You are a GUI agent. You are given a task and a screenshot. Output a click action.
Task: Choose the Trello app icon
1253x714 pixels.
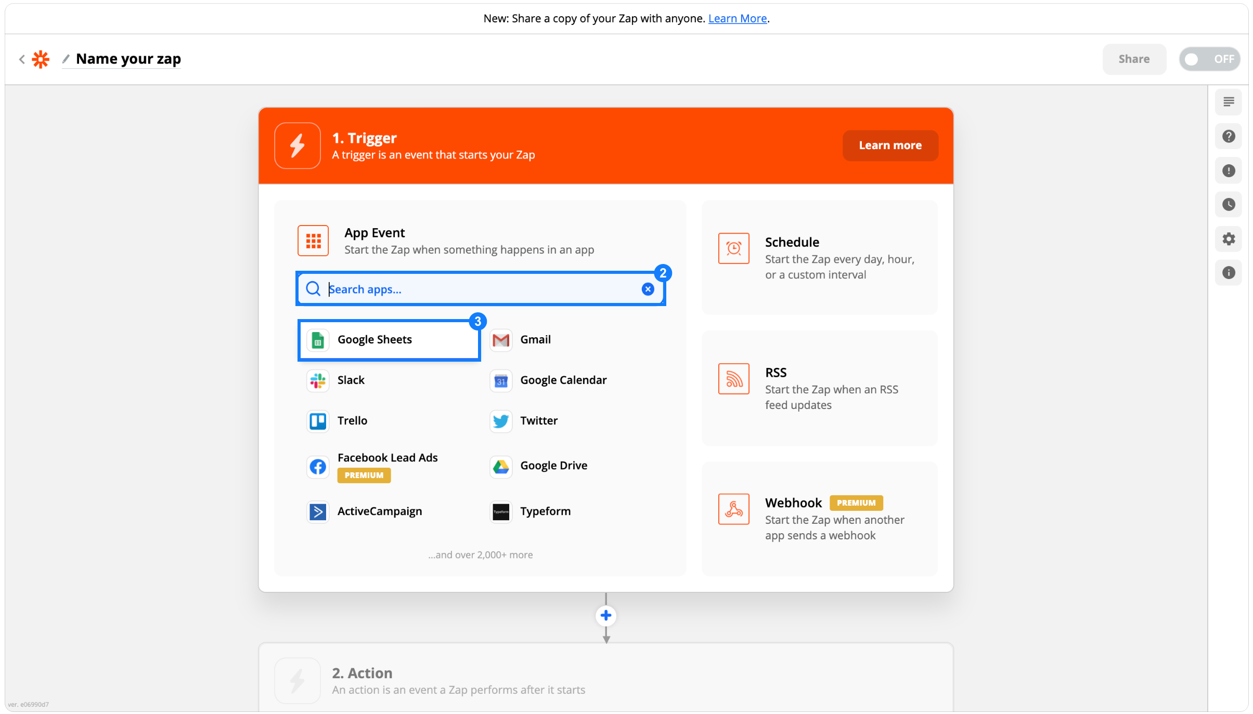318,421
